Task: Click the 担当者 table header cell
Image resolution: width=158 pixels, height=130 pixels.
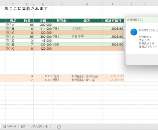Action: (x=61, y=21)
